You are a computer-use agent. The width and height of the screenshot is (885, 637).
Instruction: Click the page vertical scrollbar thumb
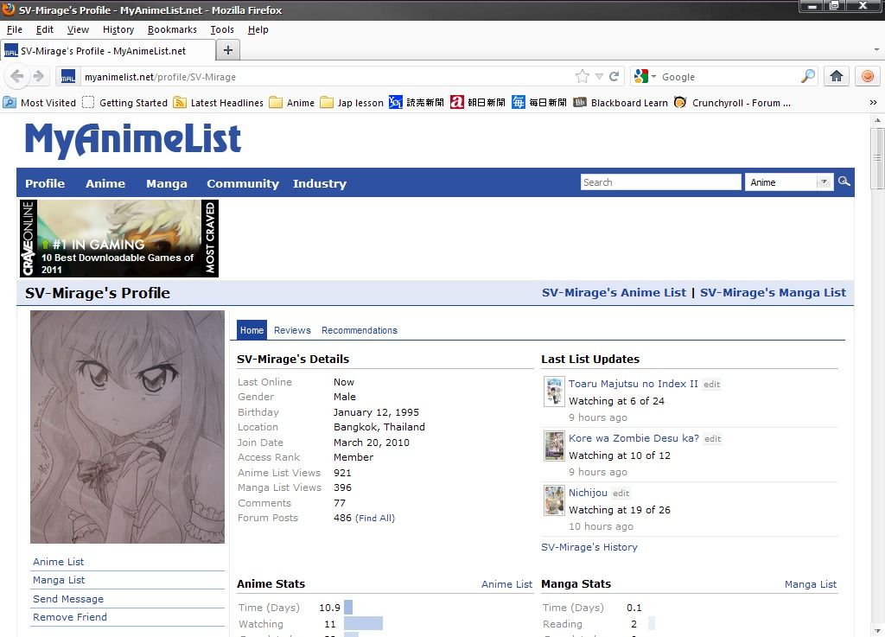pyautogui.click(x=877, y=158)
